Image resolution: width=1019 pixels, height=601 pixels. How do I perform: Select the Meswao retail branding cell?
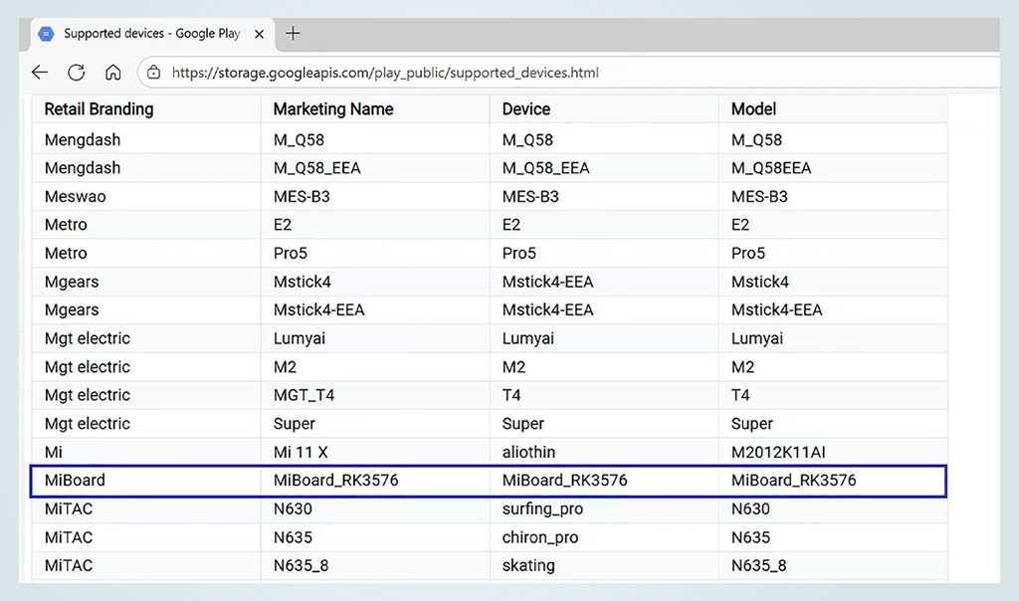[x=75, y=197]
